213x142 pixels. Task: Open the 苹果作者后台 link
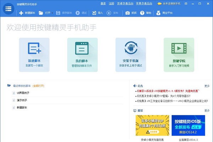click(x=144, y=4)
